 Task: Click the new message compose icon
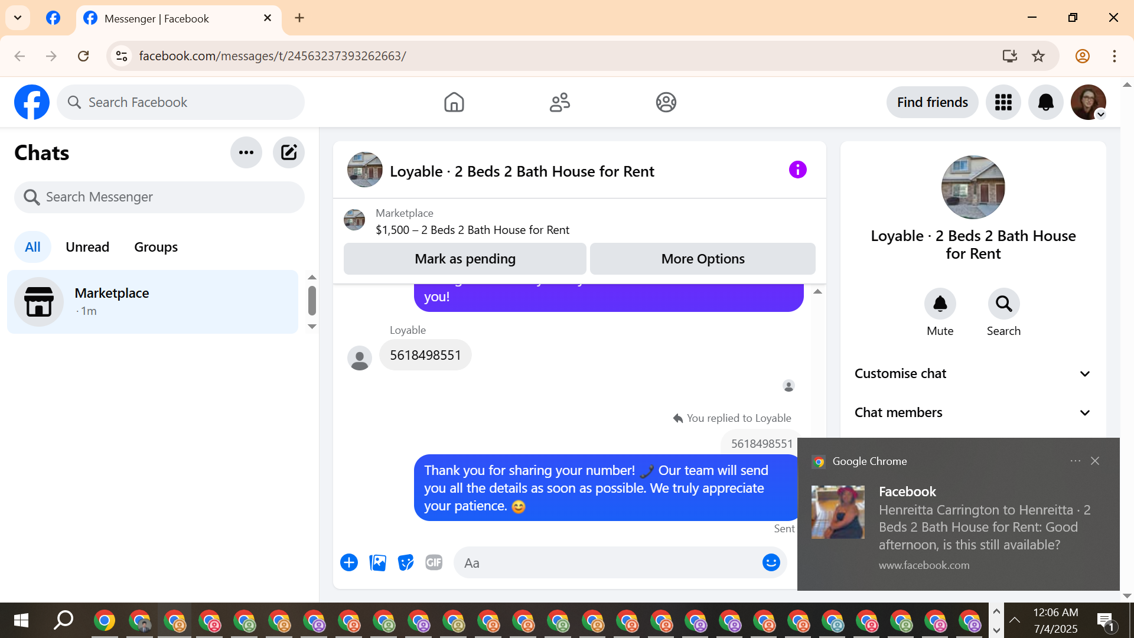click(289, 152)
